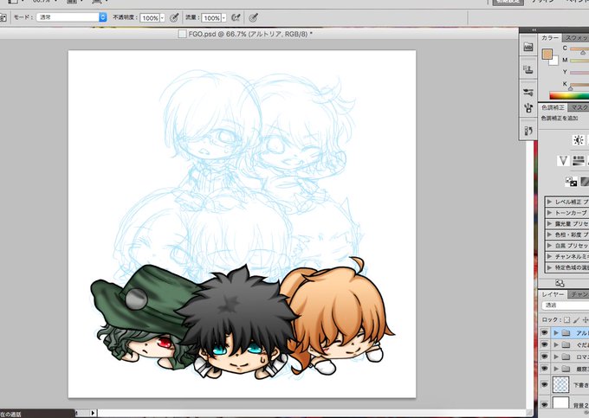The image size is (589, 418).
Task: Click the 初期設定 workspace button
Action: click(x=508, y=2)
